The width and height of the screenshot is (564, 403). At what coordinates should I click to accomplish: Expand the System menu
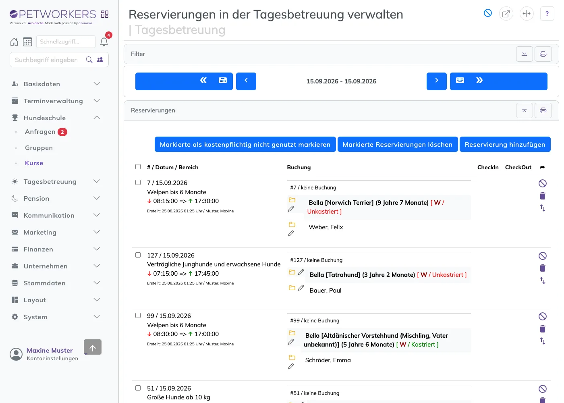click(56, 317)
